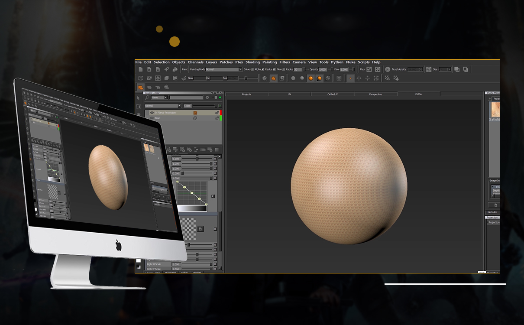The width and height of the screenshot is (524, 325).
Task: Click the Redo icon in toolbar
Action: click(175, 69)
